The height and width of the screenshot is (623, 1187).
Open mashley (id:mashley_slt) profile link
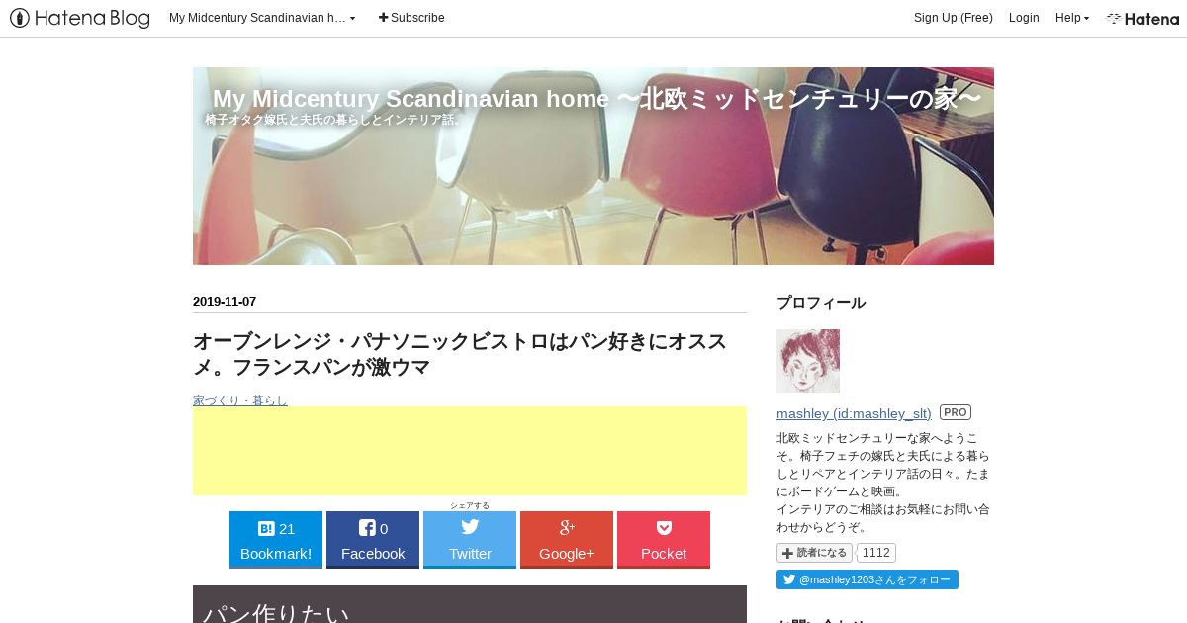854,413
